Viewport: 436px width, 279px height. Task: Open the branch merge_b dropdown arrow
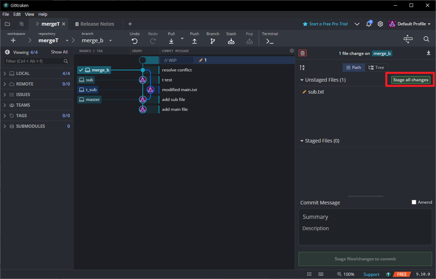click(110, 41)
